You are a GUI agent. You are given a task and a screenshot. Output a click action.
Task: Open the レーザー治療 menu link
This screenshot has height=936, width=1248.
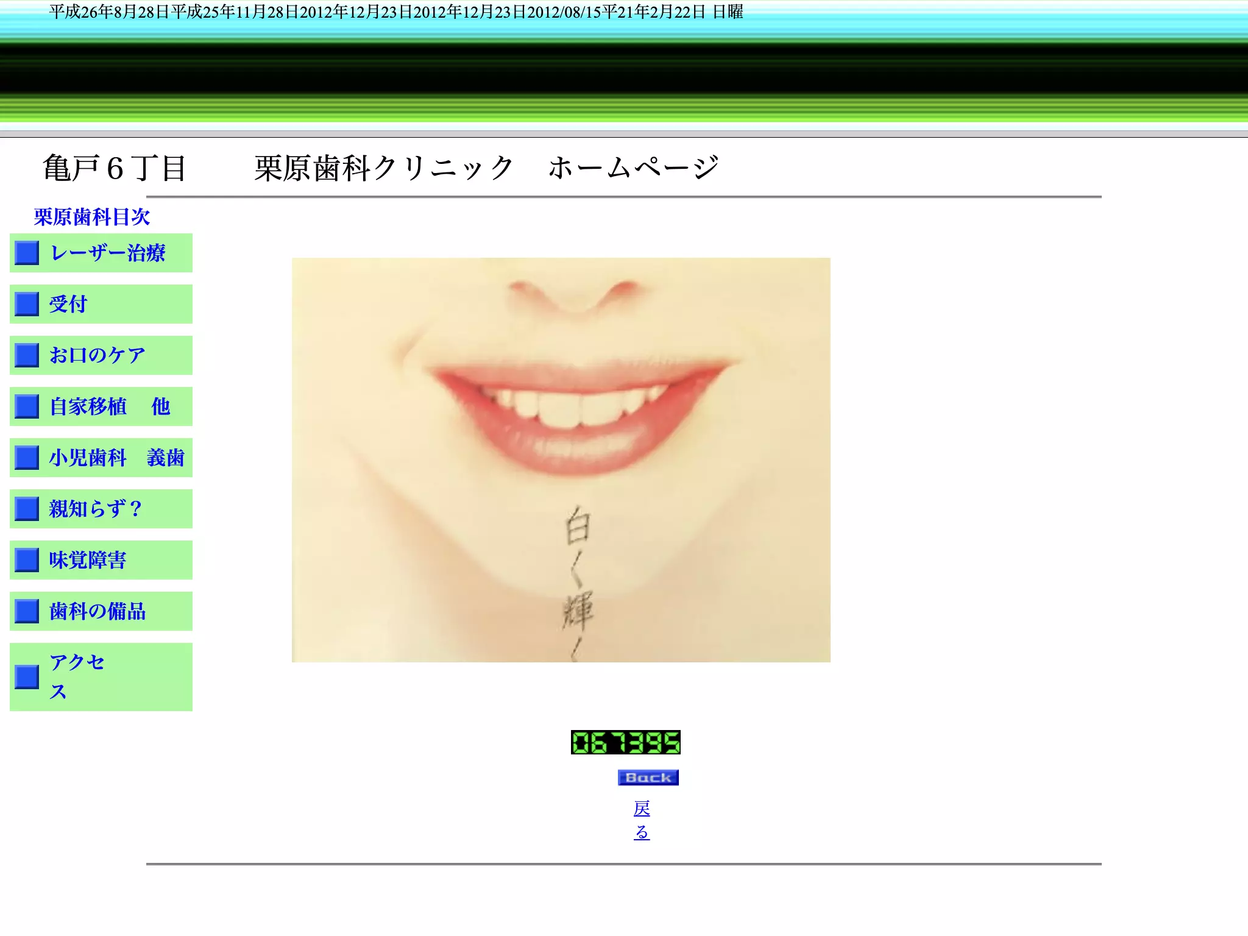[x=107, y=253]
